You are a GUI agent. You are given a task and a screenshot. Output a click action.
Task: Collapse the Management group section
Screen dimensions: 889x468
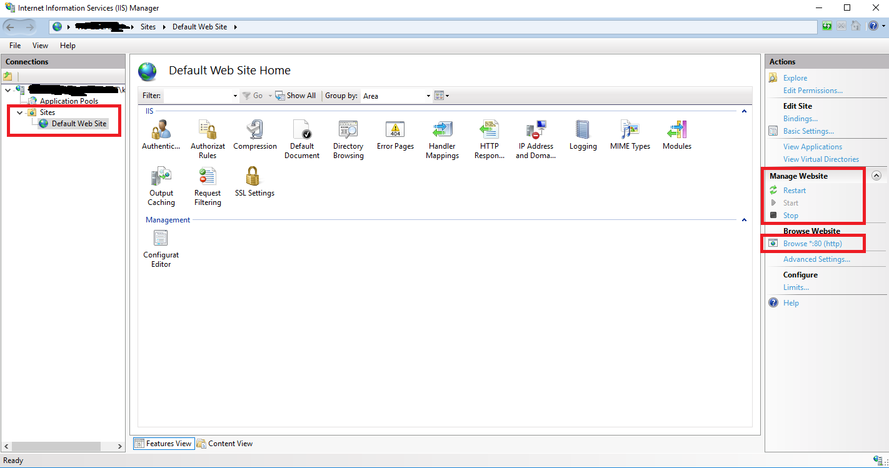tap(744, 220)
